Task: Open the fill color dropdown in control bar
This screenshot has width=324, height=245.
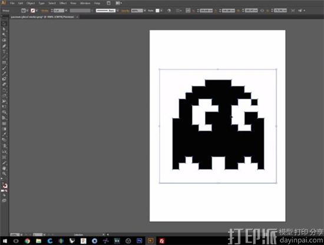Action: [27, 11]
